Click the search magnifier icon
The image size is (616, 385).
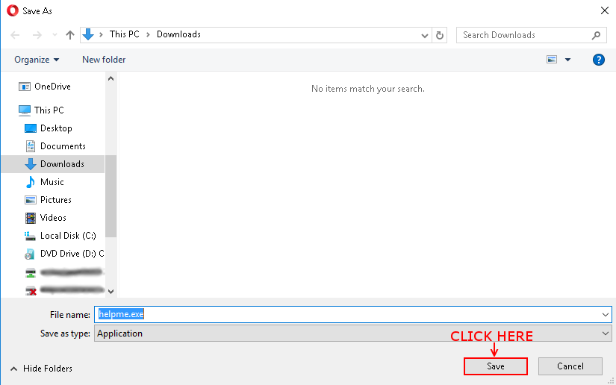pos(596,35)
